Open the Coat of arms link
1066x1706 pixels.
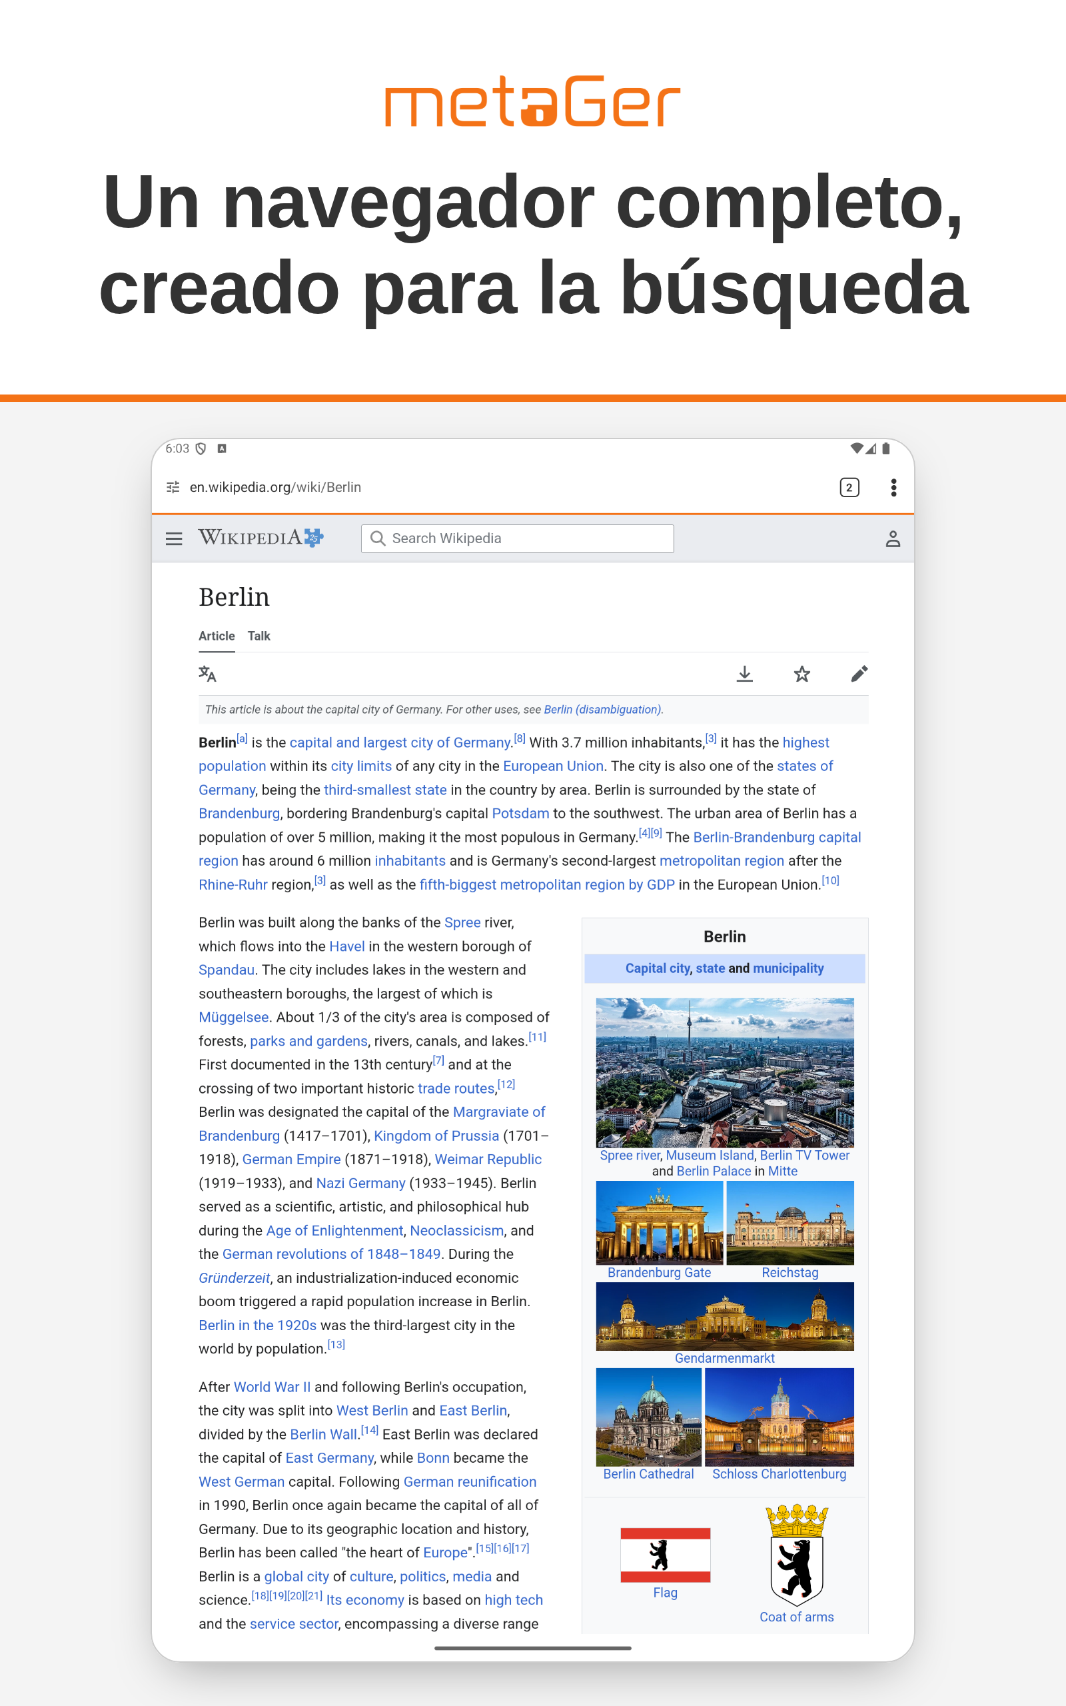pos(796,1617)
